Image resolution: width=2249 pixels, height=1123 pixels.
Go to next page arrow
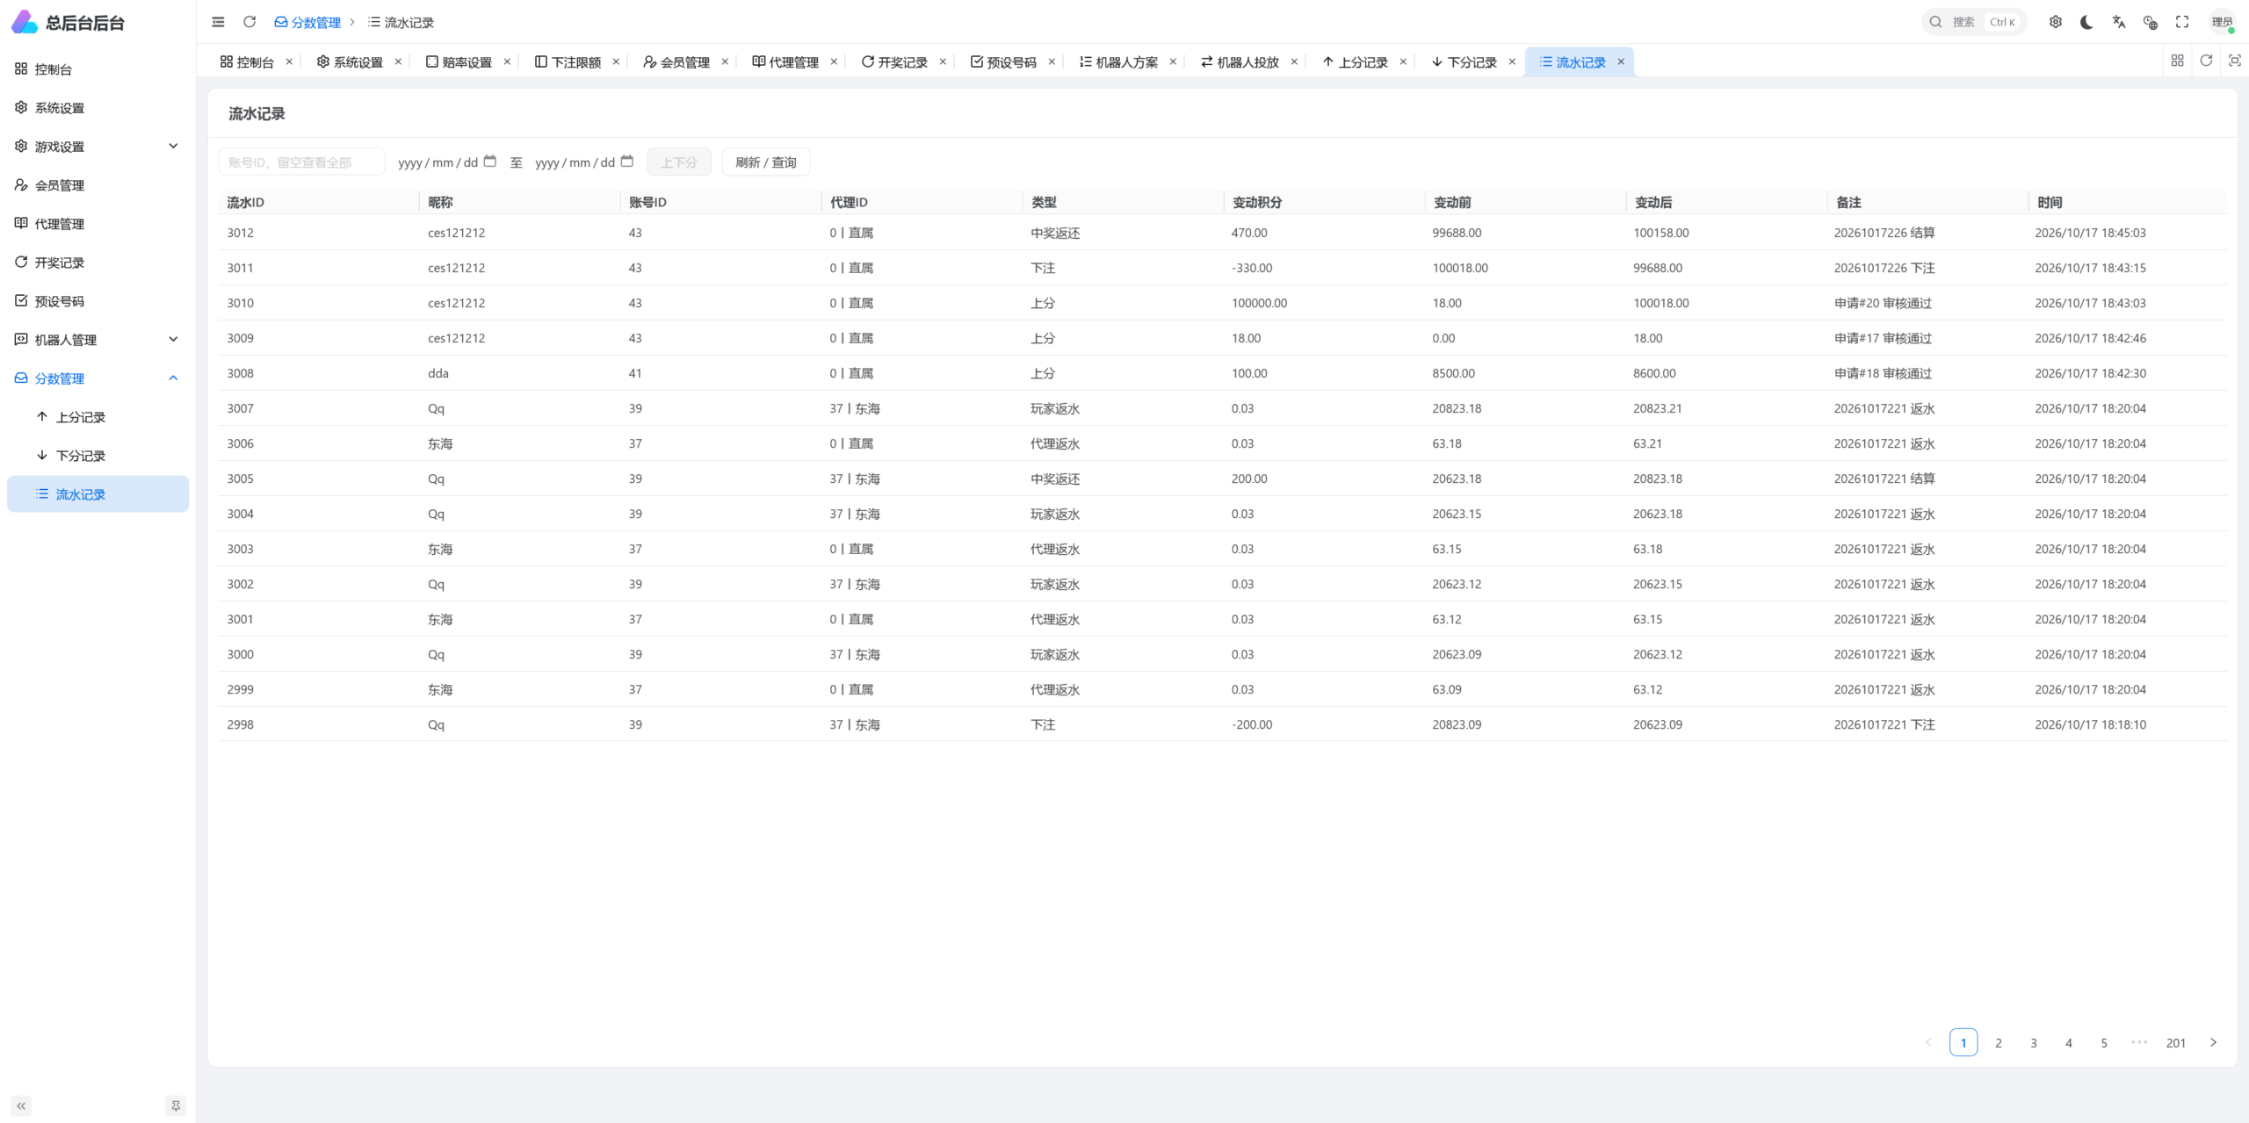tap(2213, 1042)
